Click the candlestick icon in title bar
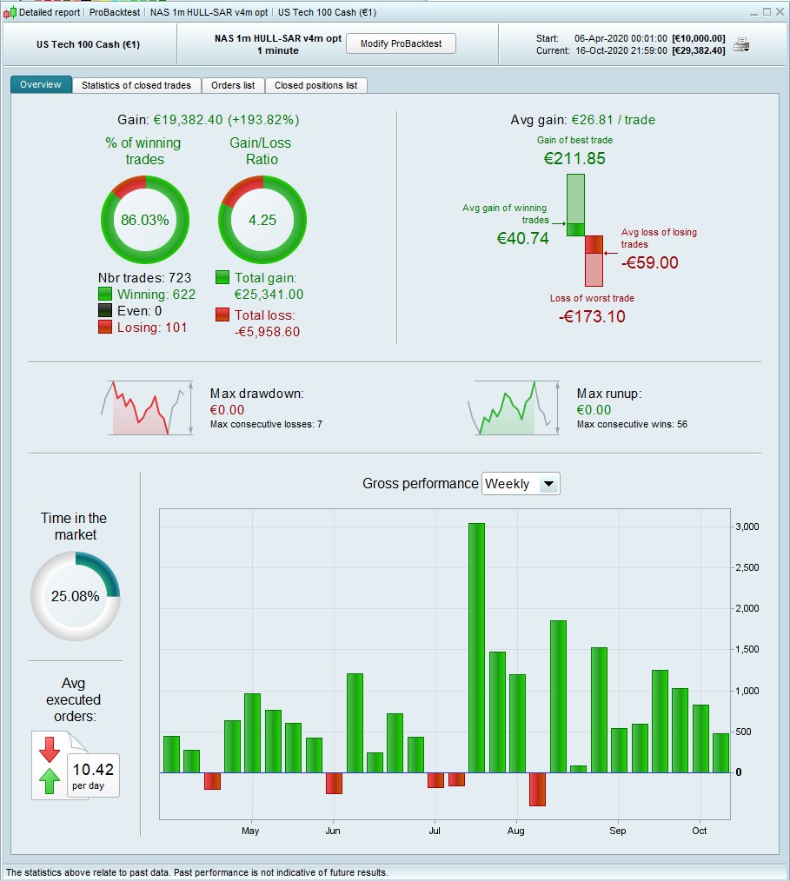The height and width of the screenshot is (881, 790). point(10,12)
